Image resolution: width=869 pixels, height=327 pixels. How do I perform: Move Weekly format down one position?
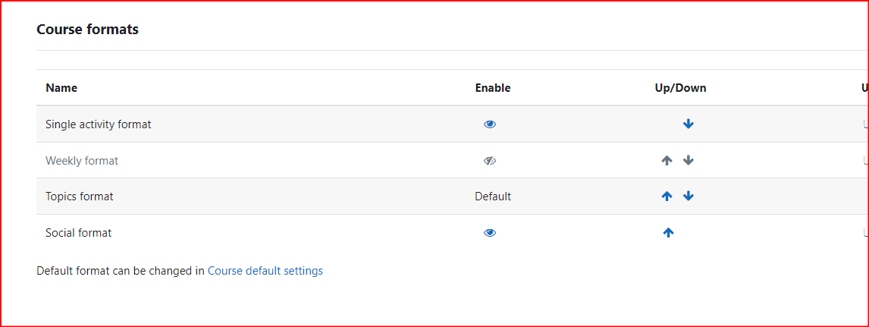coord(689,161)
